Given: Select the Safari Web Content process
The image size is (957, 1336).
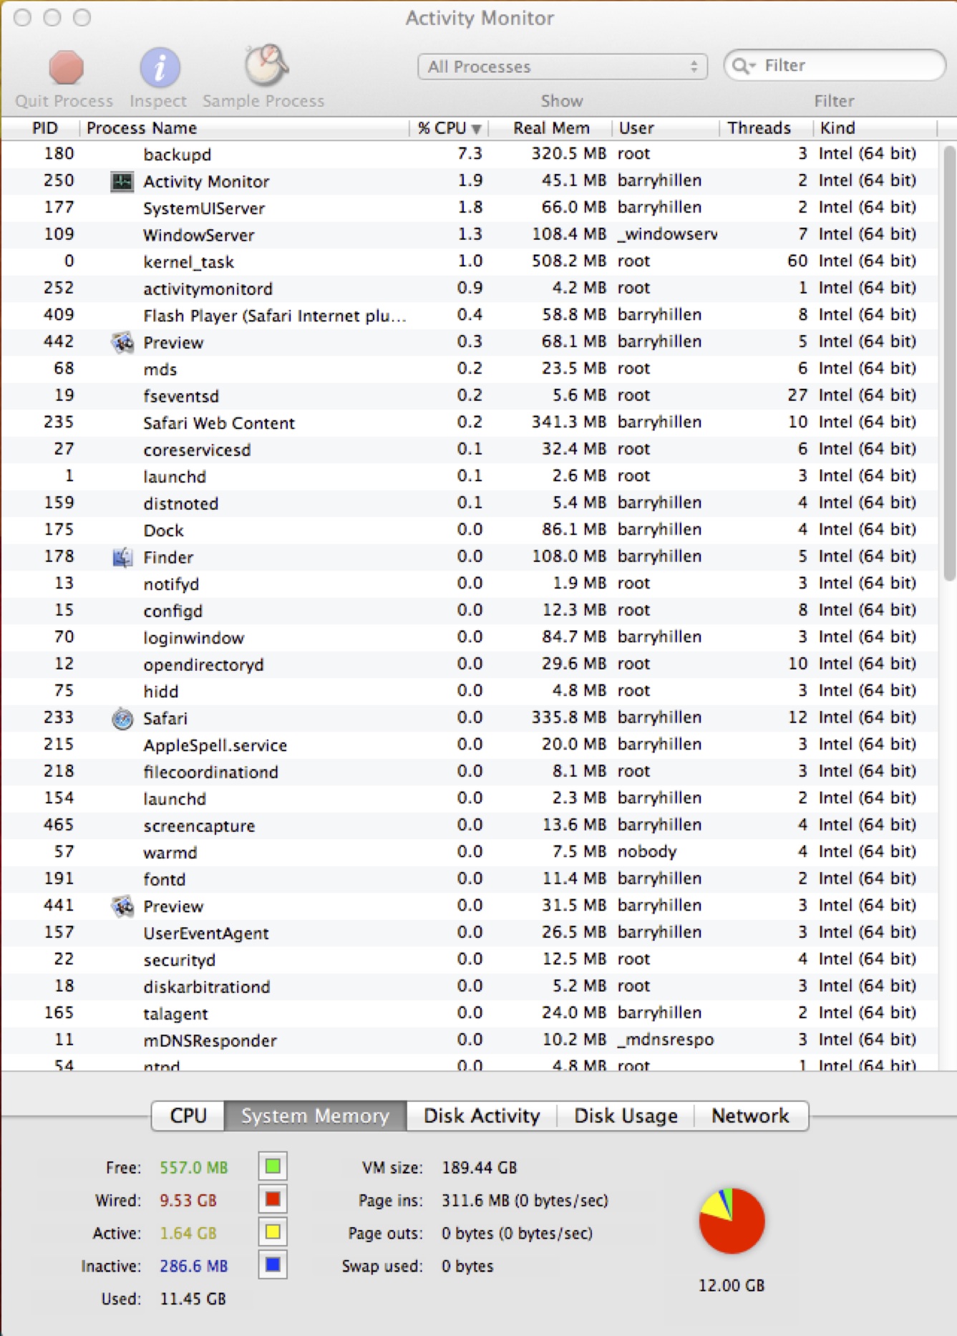Looking at the screenshot, I should point(470,422).
